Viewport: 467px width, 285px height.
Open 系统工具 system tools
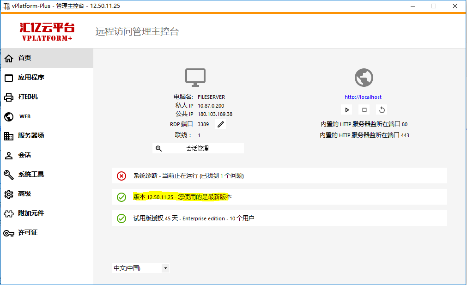(x=31, y=175)
